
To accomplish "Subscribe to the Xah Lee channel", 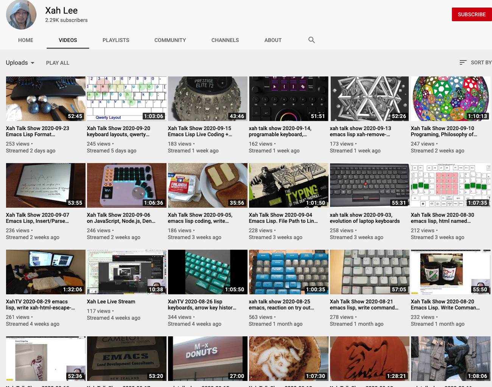I will (x=472, y=14).
